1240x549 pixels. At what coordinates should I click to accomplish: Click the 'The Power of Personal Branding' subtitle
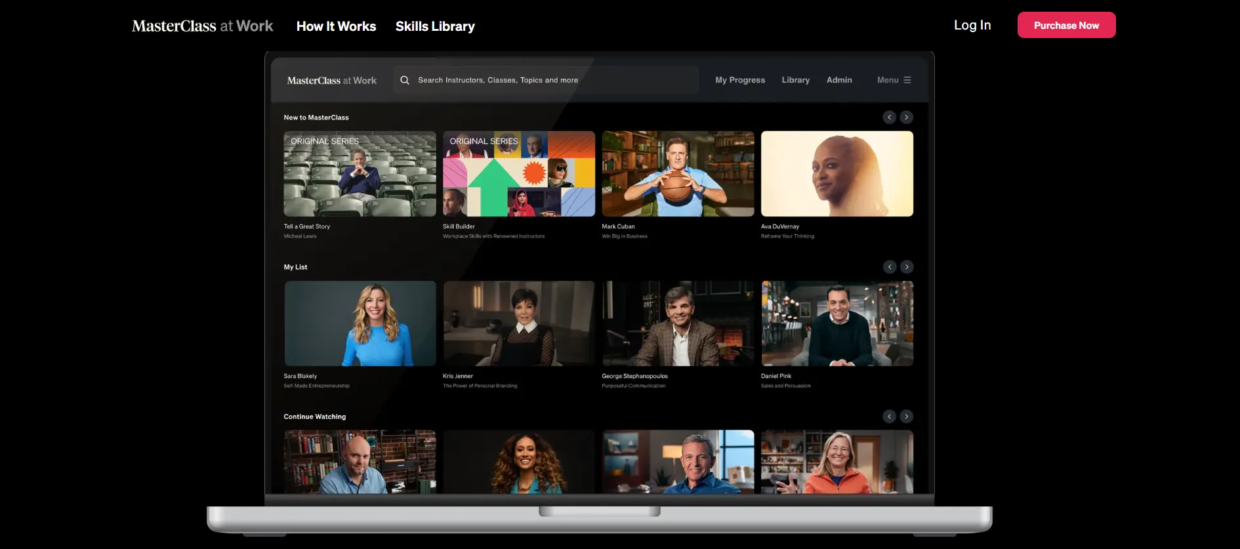pos(480,386)
